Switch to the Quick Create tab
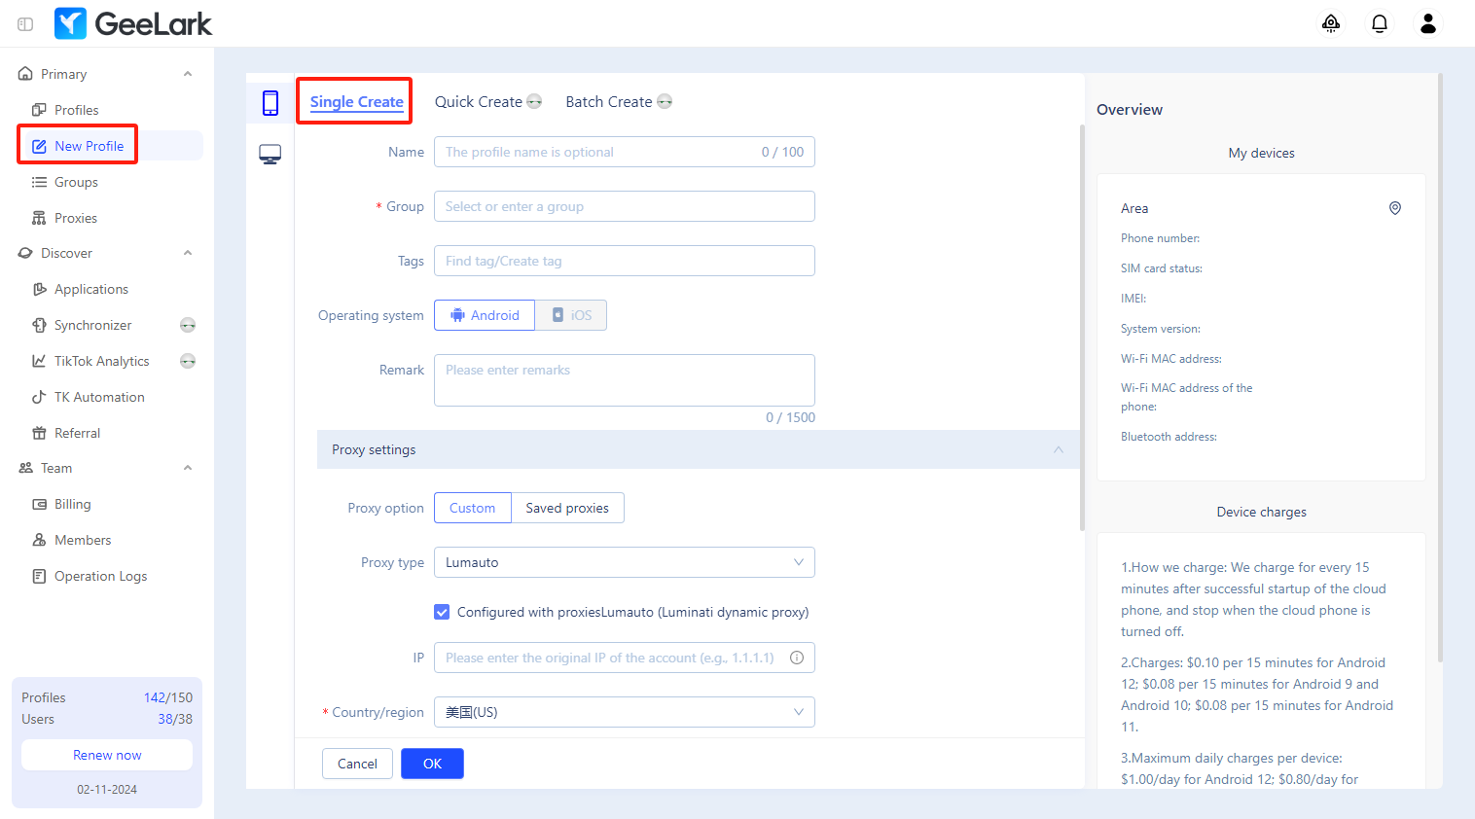 479,102
